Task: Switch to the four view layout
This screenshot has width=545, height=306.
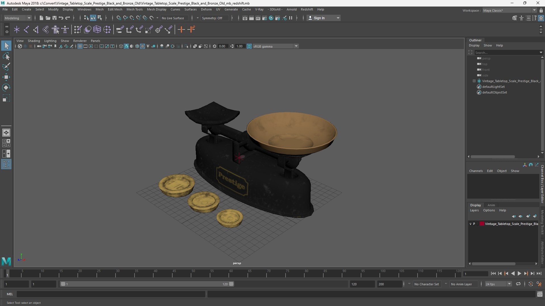Action: (x=6, y=143)
